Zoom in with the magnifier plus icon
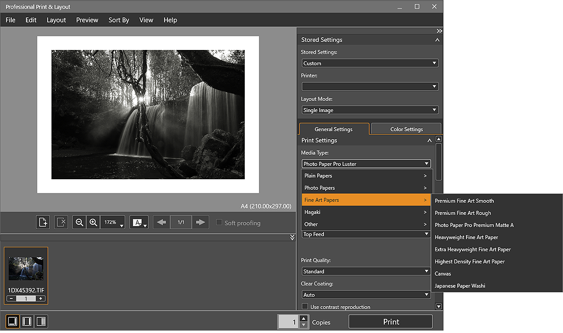The width and height of the screenshot is (563, 333). tap(94, 222)
